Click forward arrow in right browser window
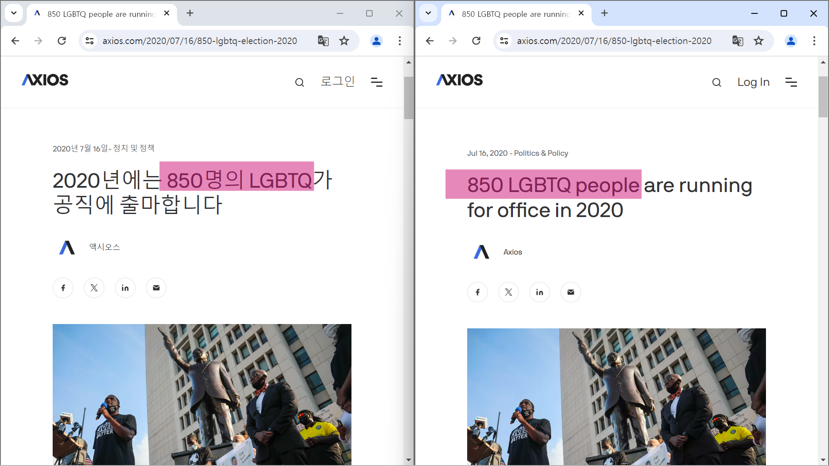The width and height of the screenshot is (829, 466). click(453, 41)
